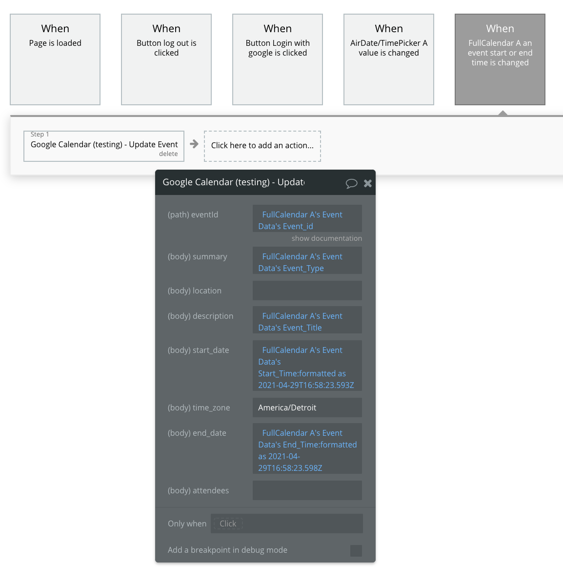The height and width of the screenshot is (582, 563).
Task: Select the Button log out is clicked event
Action: pos(166,59)
